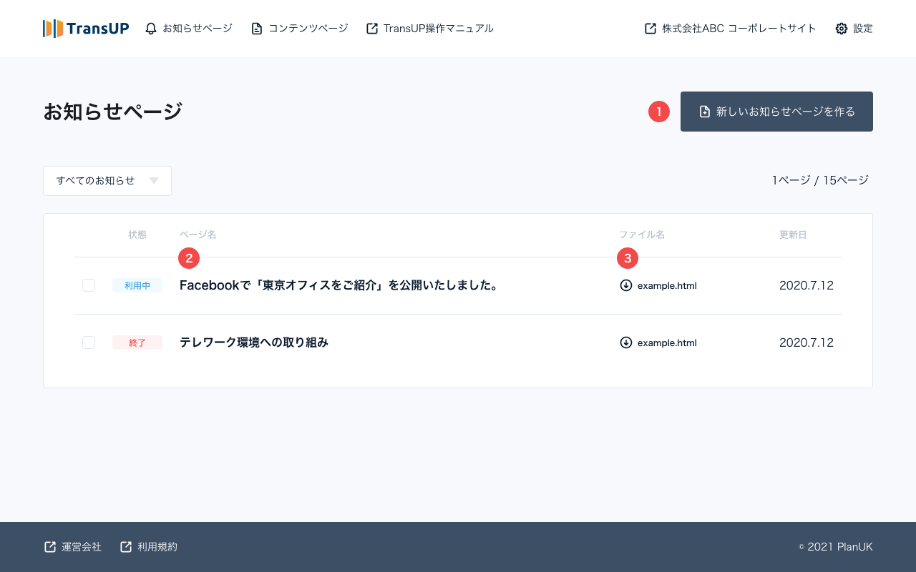Open the 運営会社 footer link
Screen dimensions: 916x572
[73, 547]
